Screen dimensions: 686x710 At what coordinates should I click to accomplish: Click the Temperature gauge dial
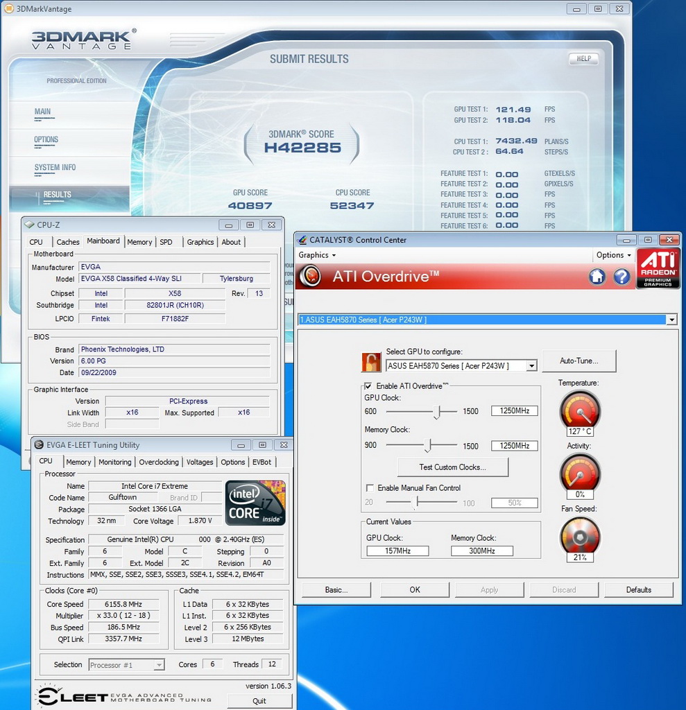click(580, 410)
